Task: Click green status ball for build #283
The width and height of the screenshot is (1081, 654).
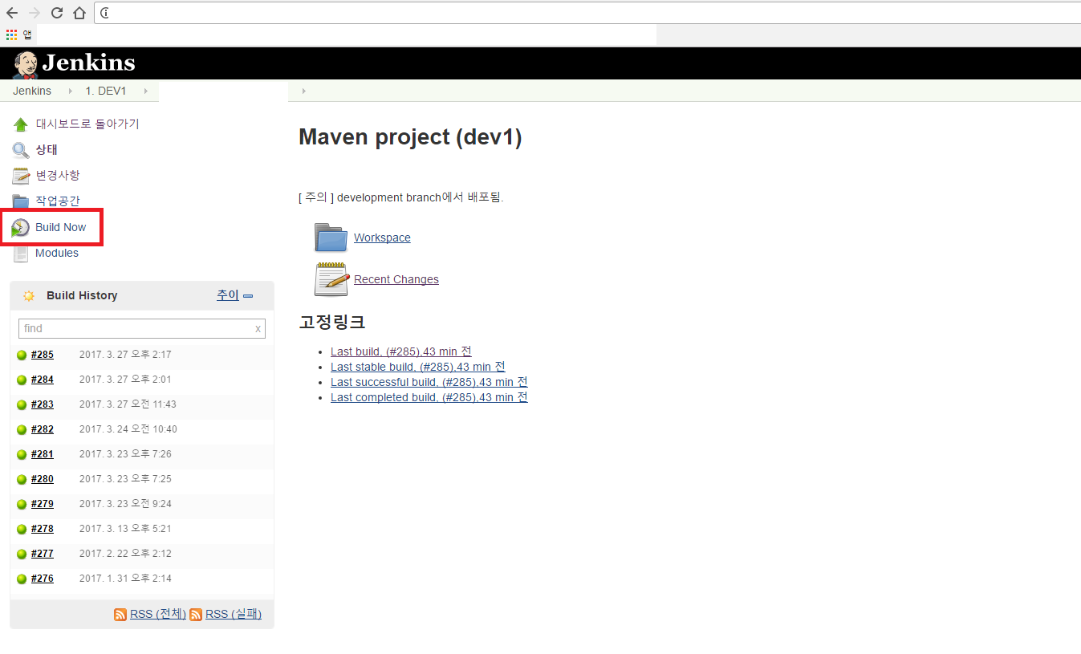Action: pyautogui.click(x=22, y=405)
